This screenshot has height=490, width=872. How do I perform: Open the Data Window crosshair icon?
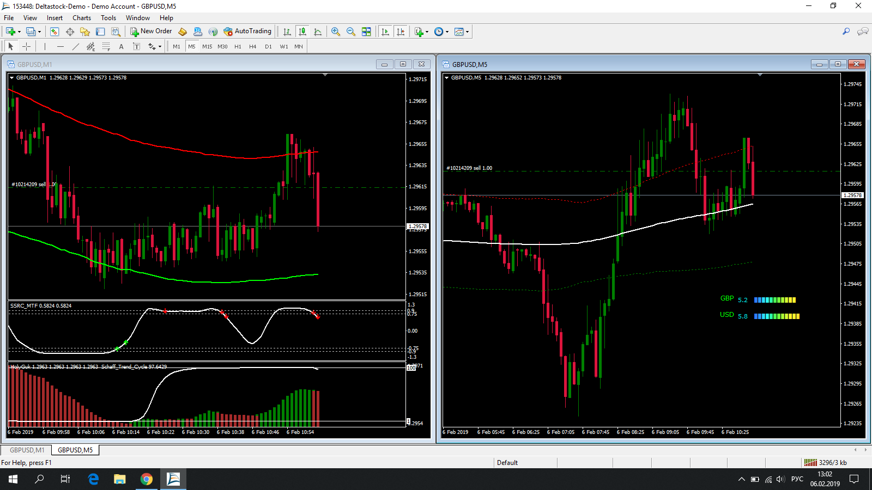coord(70,32)
